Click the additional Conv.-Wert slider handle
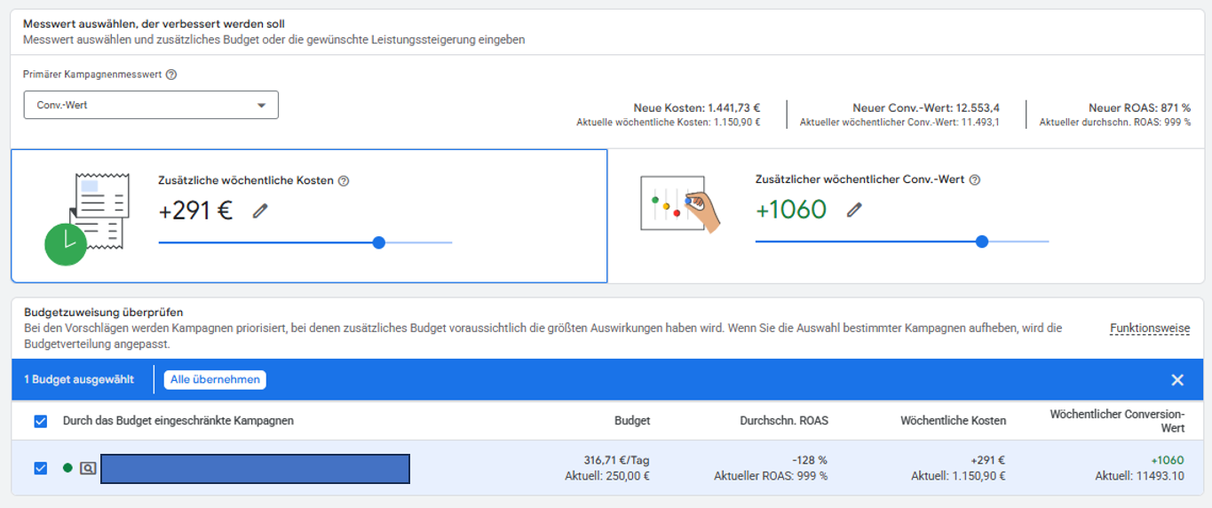The width and height of the screenshot is (1212, 508). point(981,242)
